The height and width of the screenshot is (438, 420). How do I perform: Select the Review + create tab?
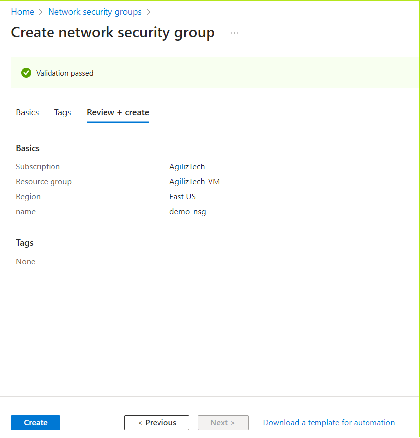117,112
